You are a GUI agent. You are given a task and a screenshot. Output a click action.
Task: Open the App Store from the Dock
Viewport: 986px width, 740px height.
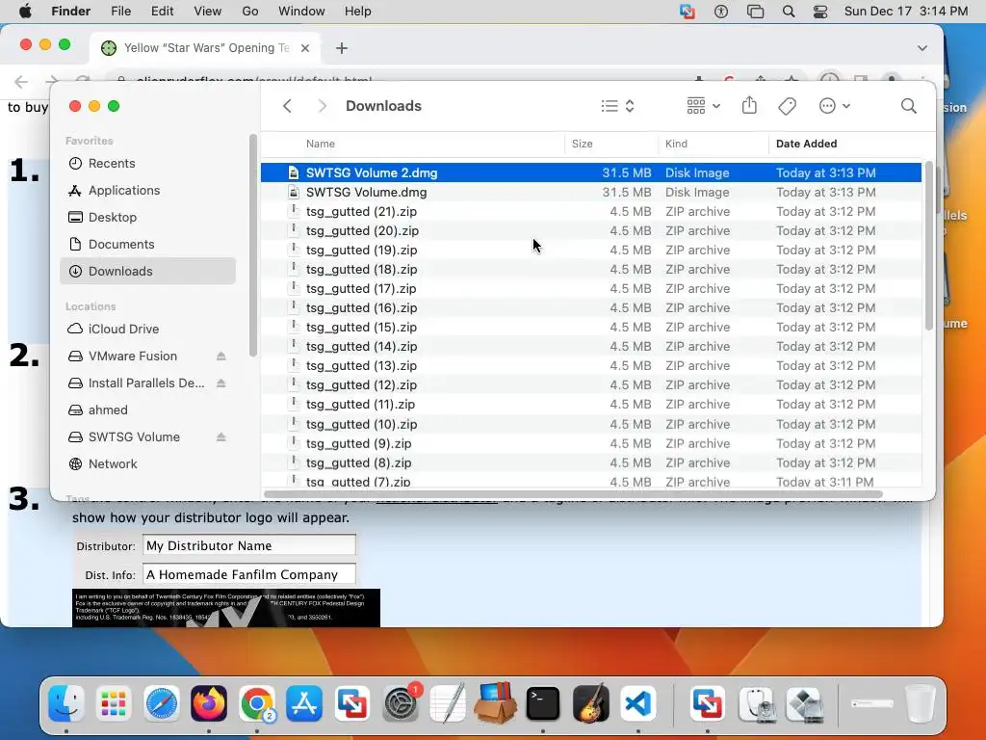pyautogui.click(x=304, y=703)
